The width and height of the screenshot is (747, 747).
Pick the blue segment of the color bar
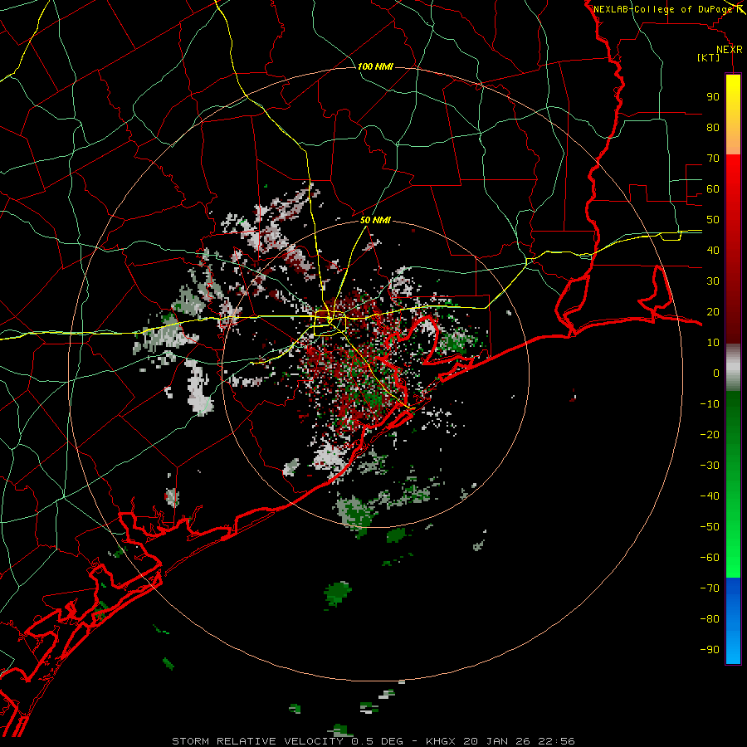(x=733, y=621)
